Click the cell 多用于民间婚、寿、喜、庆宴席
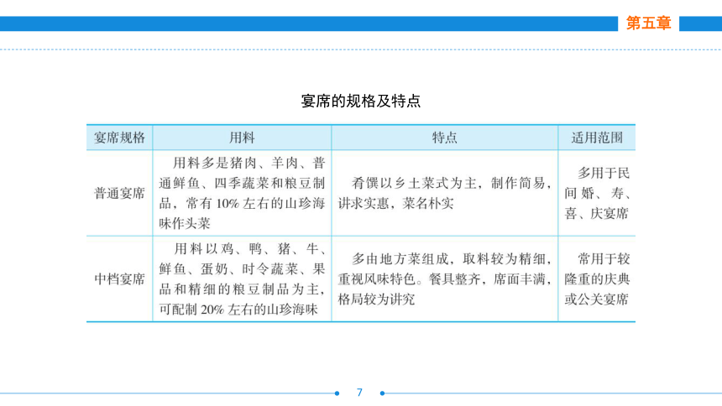 click(x=597, y=193)
